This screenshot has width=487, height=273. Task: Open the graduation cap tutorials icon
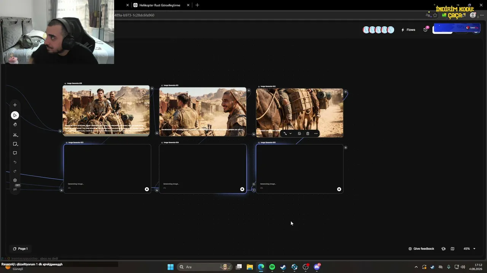click(x=443, y=249)
